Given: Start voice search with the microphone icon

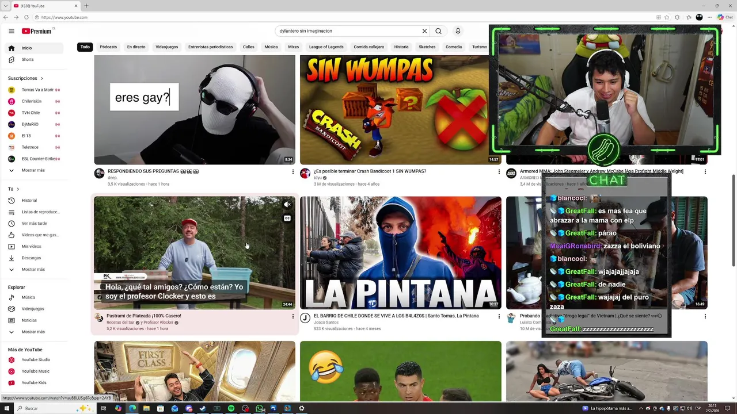Looking at the screenshot, I should click(458, 31).
